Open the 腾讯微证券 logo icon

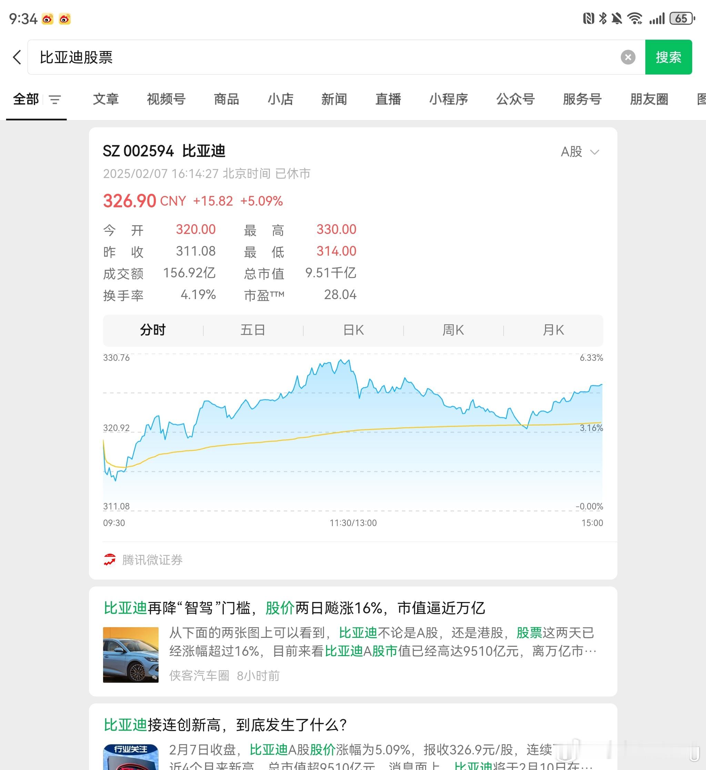110,560
